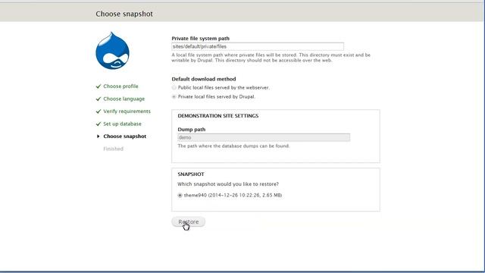The width and height of the screenshot is (485, 273).
Task: Click the Private file system path label
Action: point(200,39)
